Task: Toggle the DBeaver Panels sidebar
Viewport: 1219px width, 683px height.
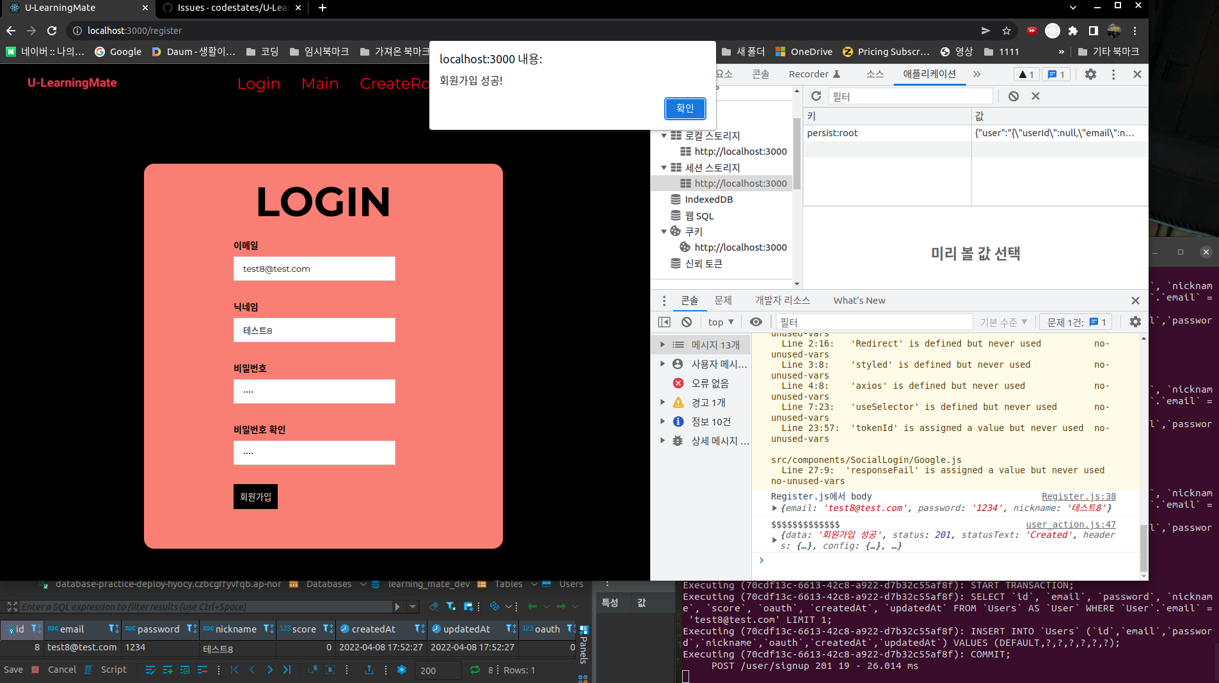Action: click(583, 647)
